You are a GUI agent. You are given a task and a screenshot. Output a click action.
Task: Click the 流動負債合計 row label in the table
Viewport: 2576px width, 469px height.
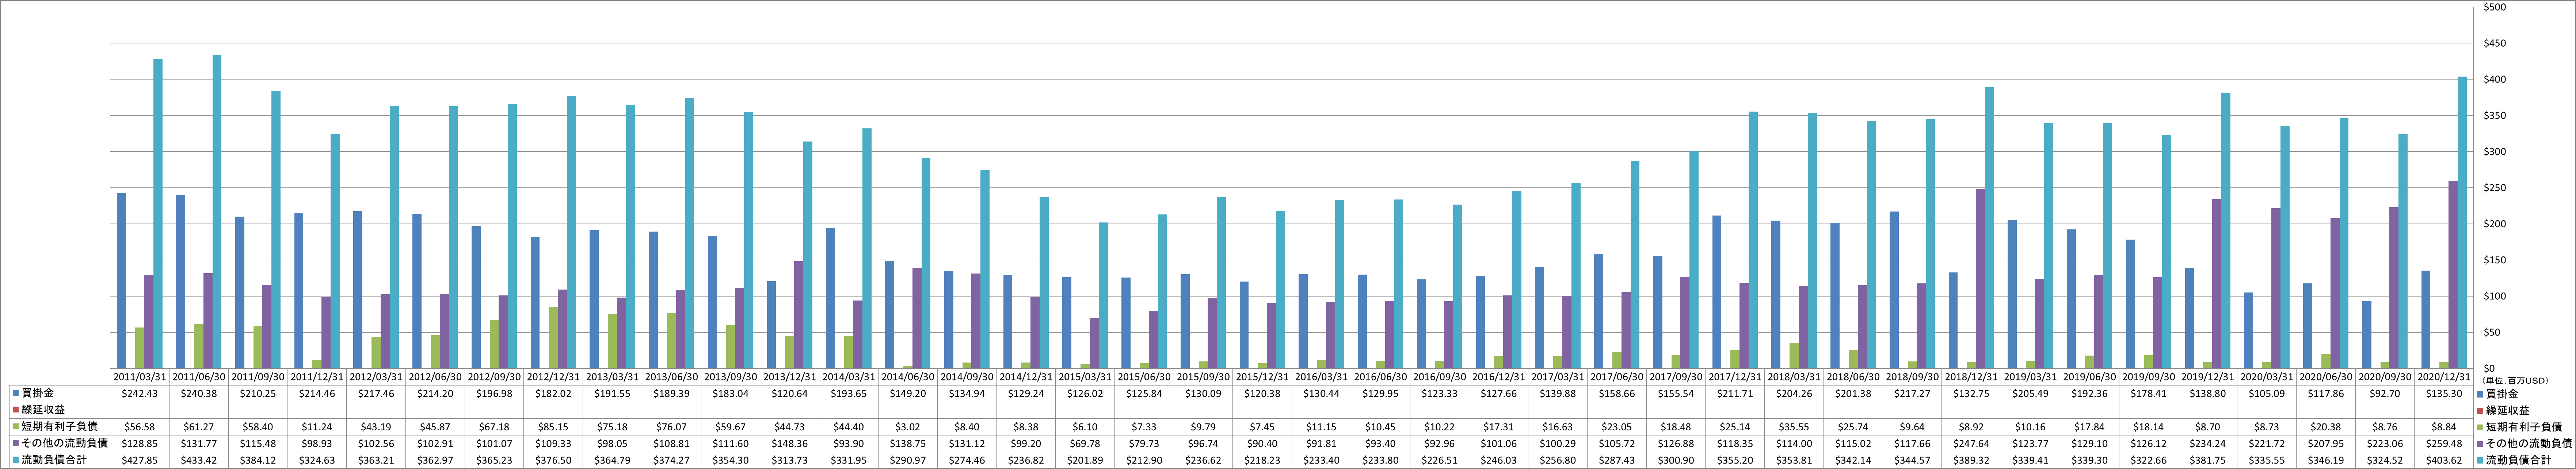coord(54,460)
